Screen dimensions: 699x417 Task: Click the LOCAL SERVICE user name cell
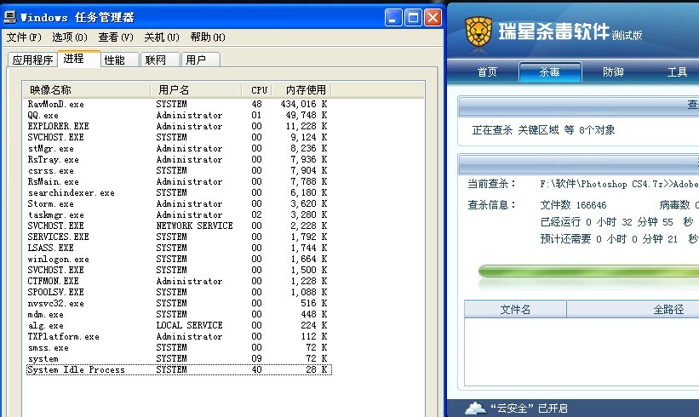point(190,326)
